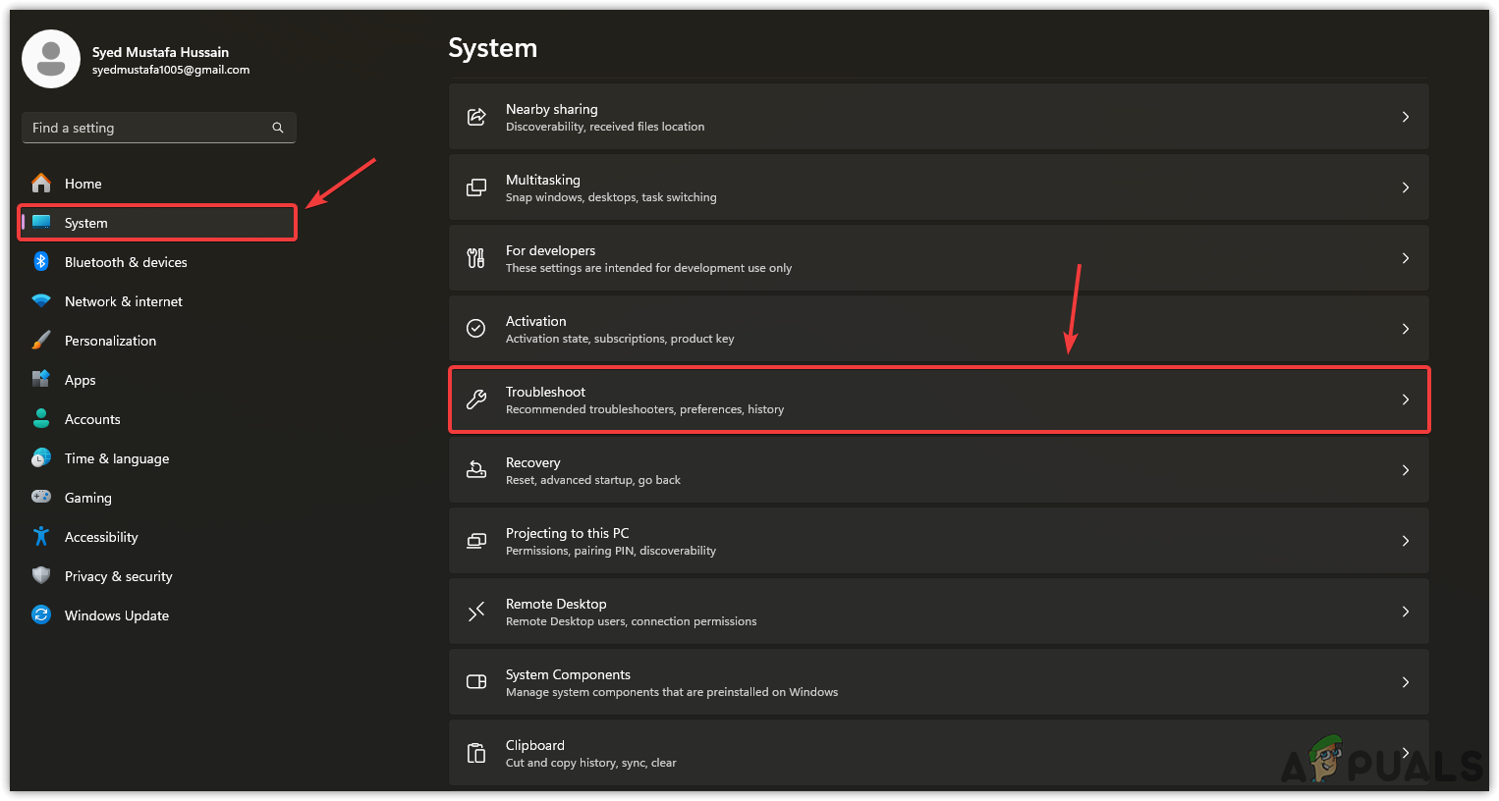Click the Accessibility figure icon

click(x=41, y=536)
